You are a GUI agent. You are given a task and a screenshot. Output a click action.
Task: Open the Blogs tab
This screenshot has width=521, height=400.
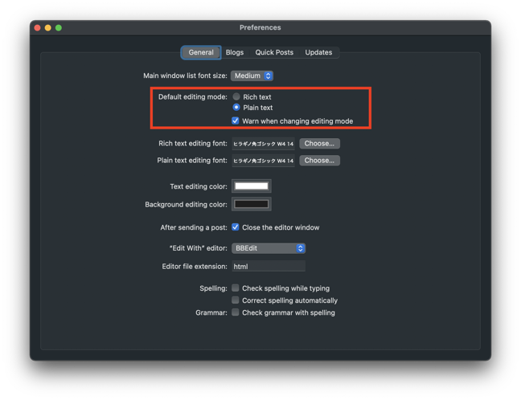tap(235, 52)
